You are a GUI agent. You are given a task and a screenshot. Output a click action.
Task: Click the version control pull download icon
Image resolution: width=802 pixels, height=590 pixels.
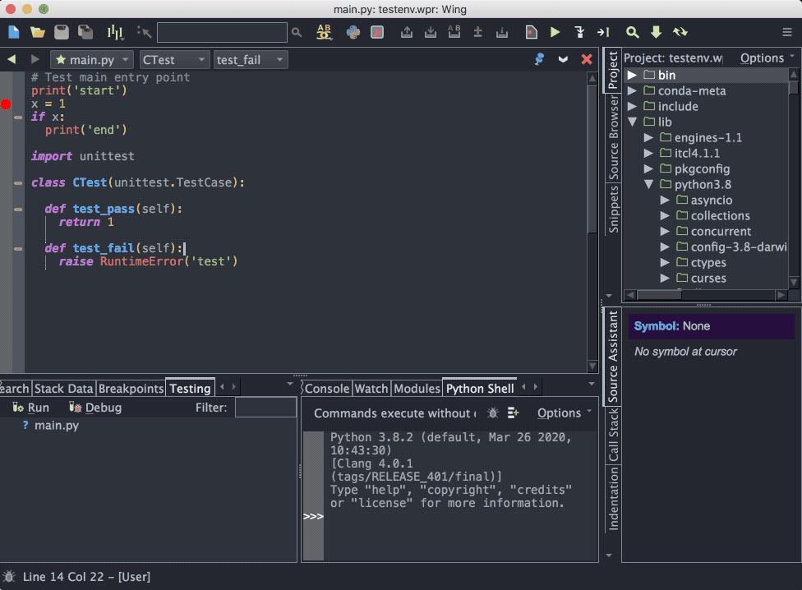pyautogui.click(x=431, y=32)
